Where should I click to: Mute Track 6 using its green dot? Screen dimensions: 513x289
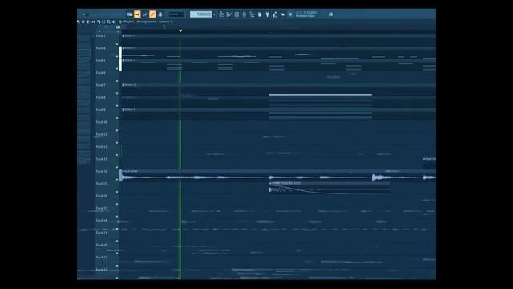[117, 81]
